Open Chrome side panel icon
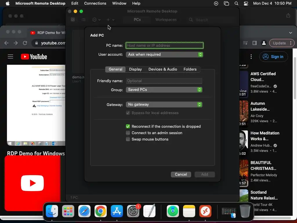297x223 pixels. pyautogui.click(x=255, y=43)
